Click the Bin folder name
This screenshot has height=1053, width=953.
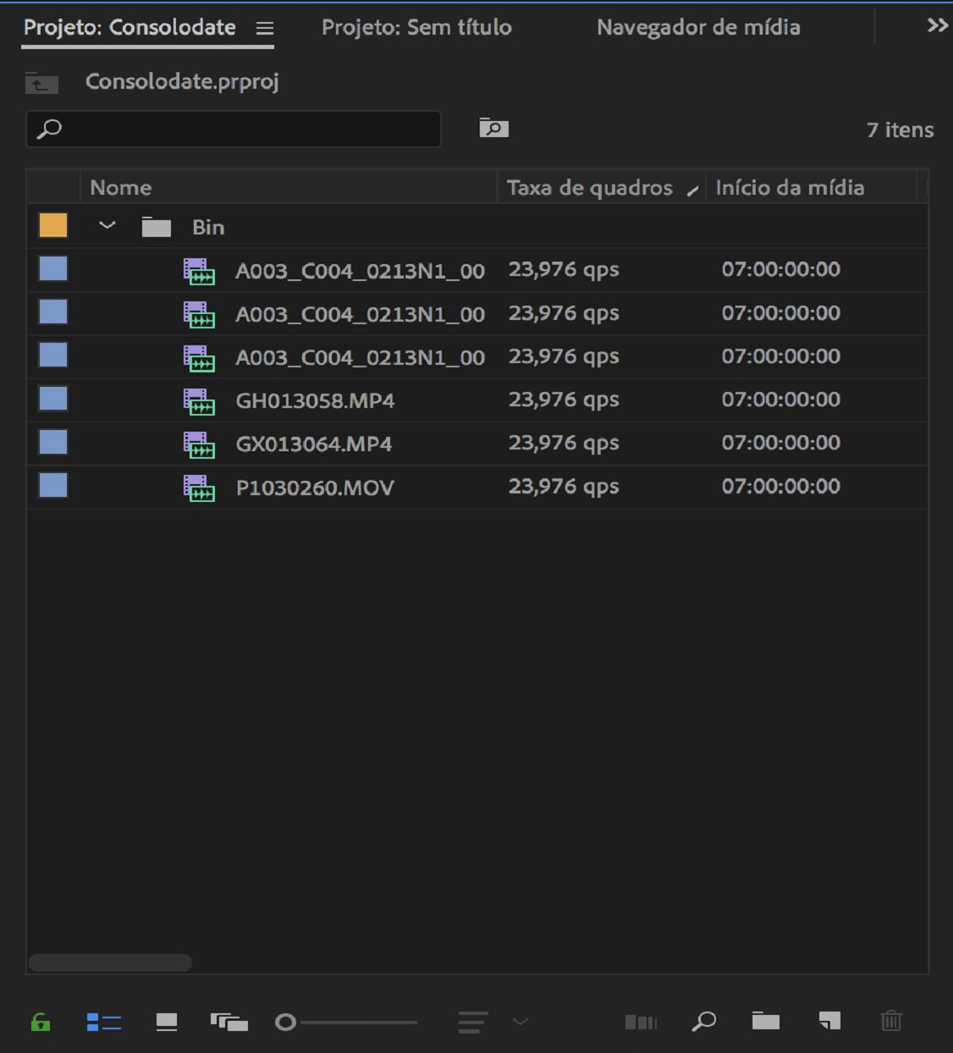coord(208,227)
